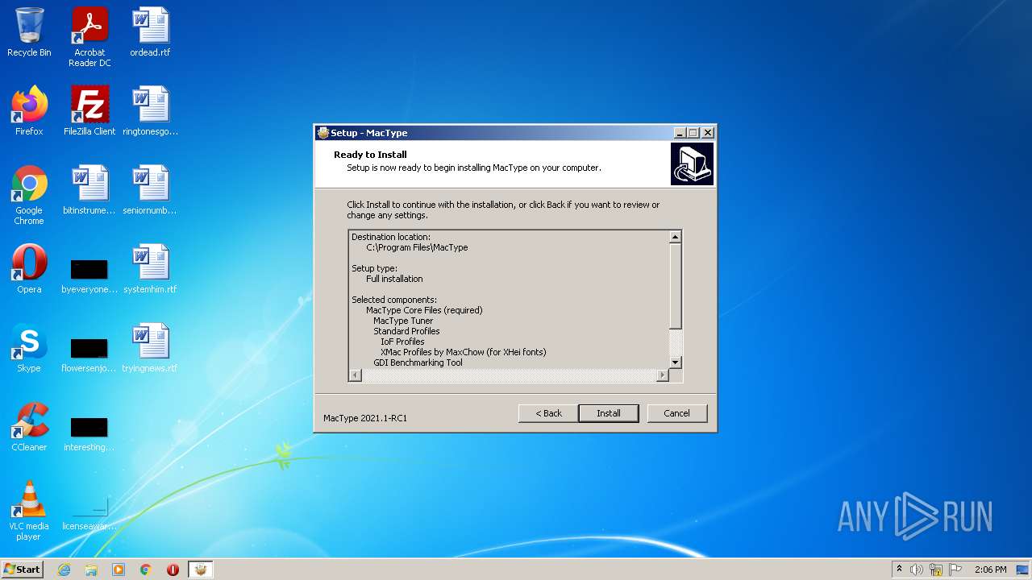This screenshot has height=580, width=1032.
Task: Click the setup installer image in header
Action: pyautogui.click(x=692, y=164)
